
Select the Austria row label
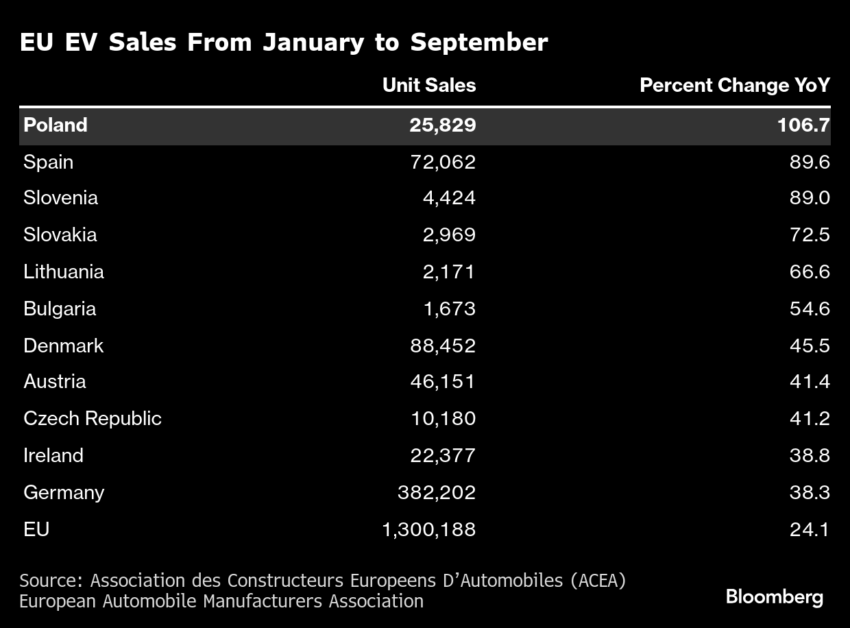pos(55,381)
